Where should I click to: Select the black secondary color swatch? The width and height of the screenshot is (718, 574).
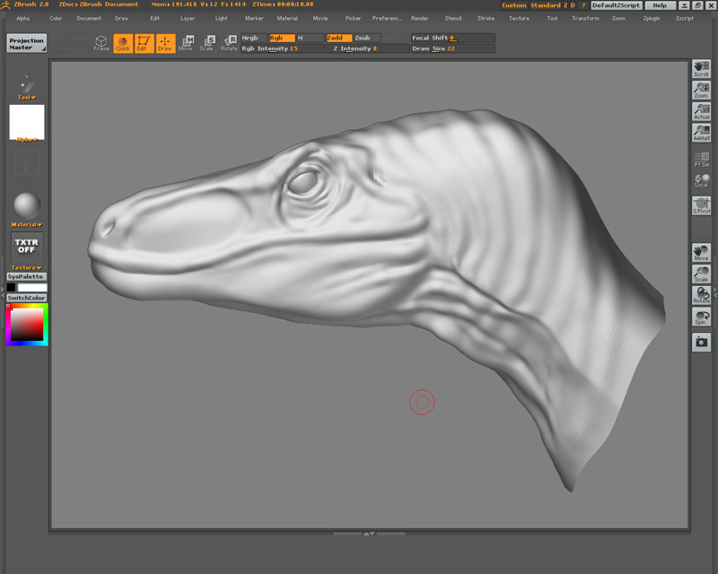coord(11,288)
